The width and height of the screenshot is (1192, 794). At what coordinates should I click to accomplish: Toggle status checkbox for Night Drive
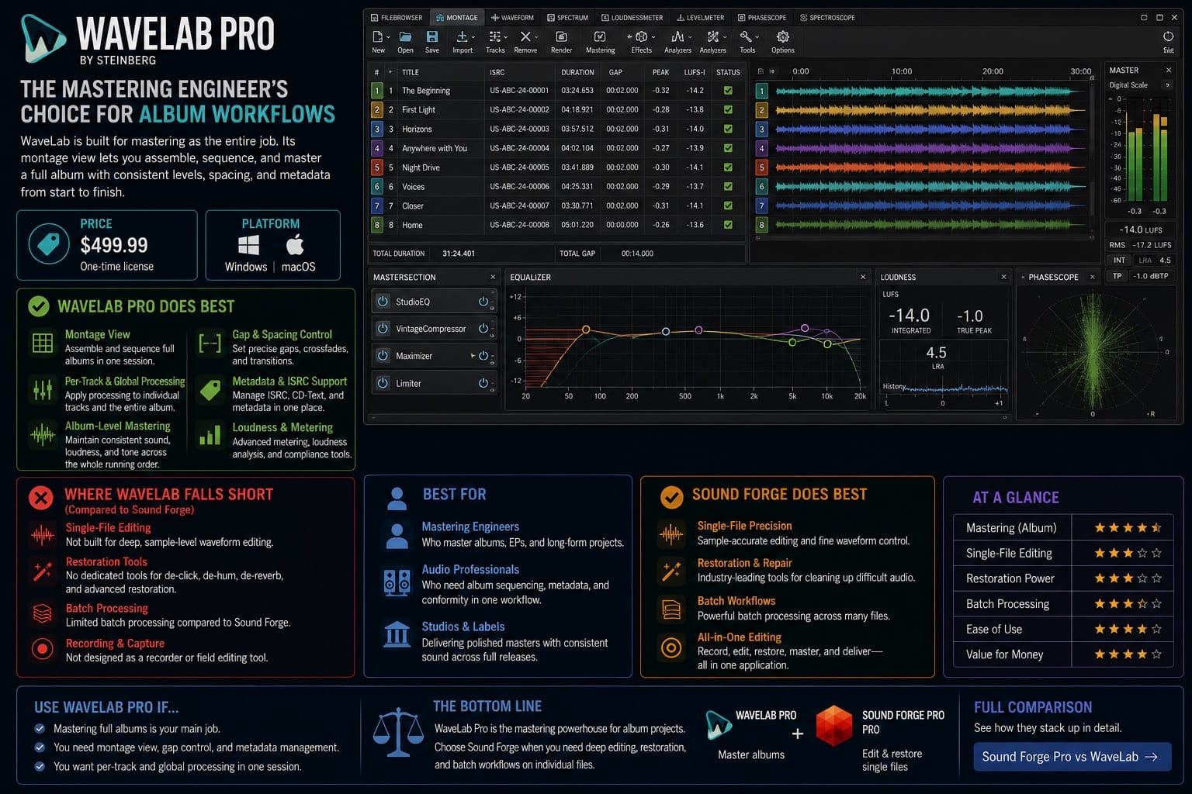[x=728, y=167]
